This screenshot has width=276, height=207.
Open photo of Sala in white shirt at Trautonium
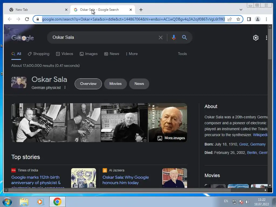pos(39,123)
